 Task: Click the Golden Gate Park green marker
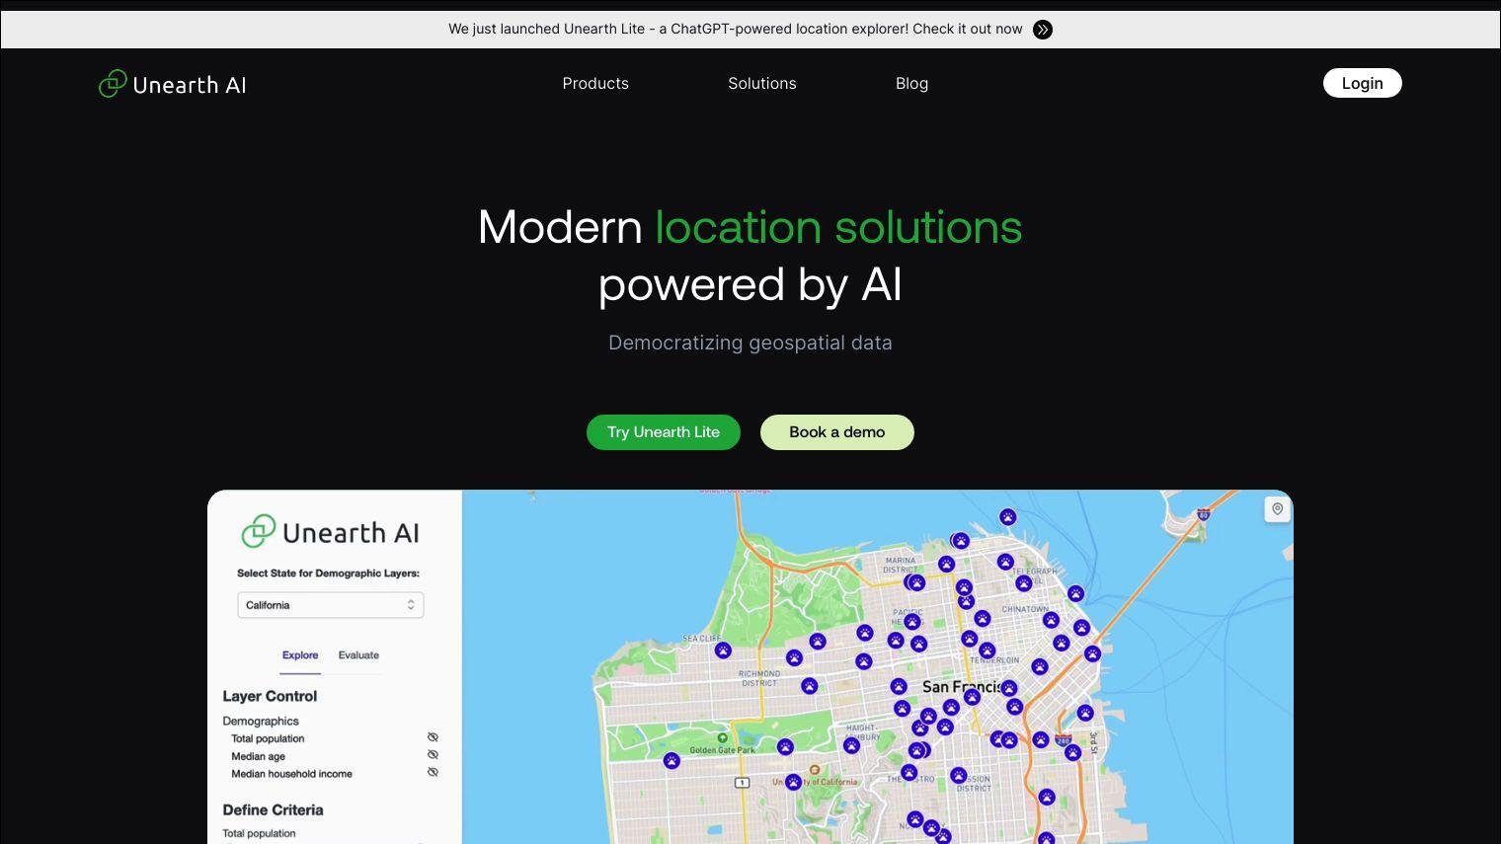point(723,738)
